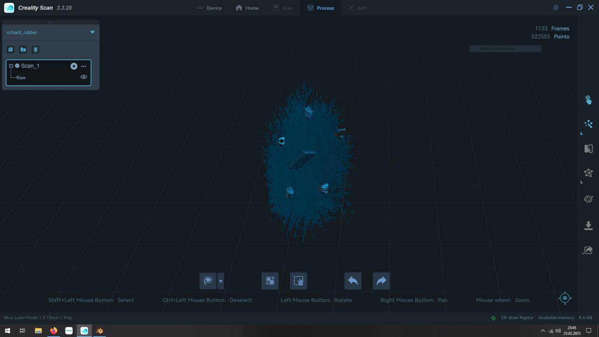Click the scanned point cloud object in viewport
Viewport: 599px width, 337px height.
pos(309,161)
